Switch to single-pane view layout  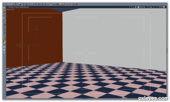138,7
